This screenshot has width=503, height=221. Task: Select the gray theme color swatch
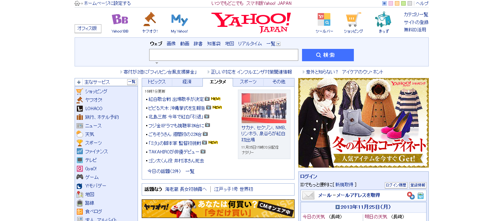click(410, 3)
